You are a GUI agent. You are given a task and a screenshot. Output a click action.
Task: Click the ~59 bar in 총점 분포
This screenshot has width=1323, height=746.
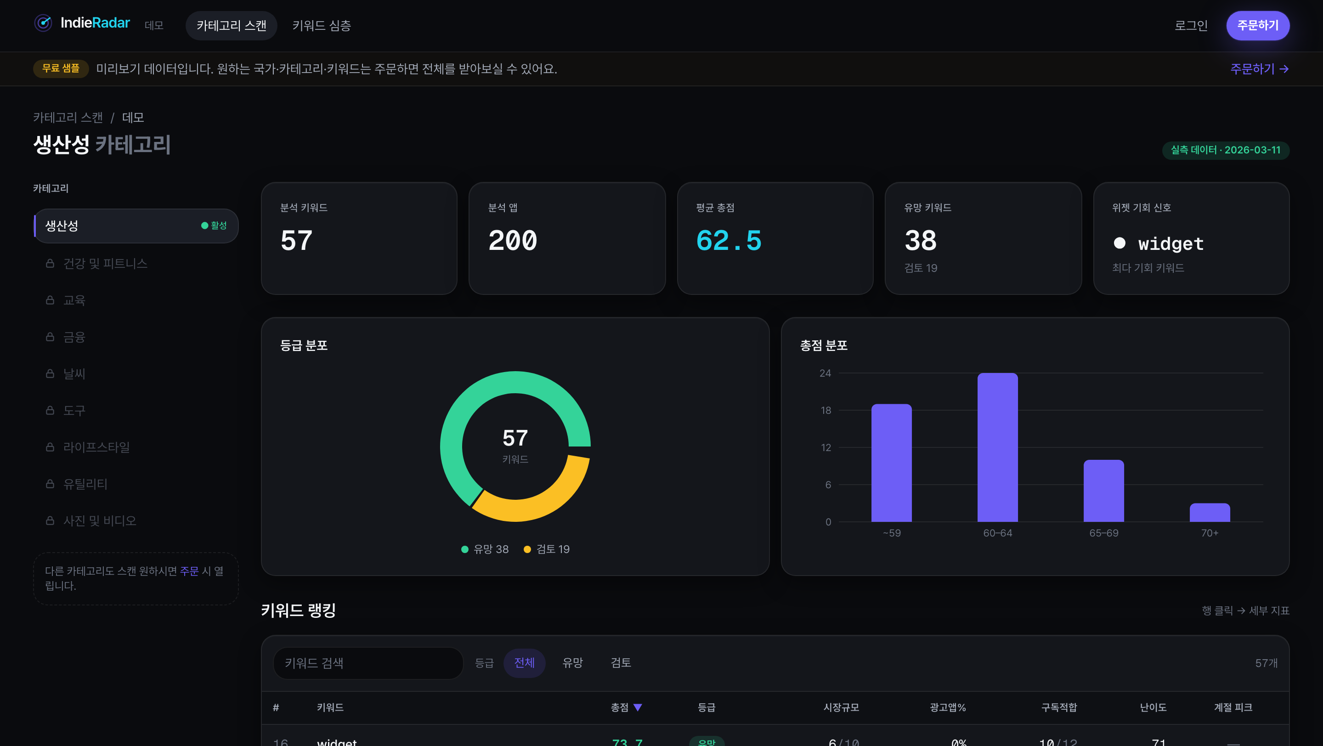click(892, 463)
